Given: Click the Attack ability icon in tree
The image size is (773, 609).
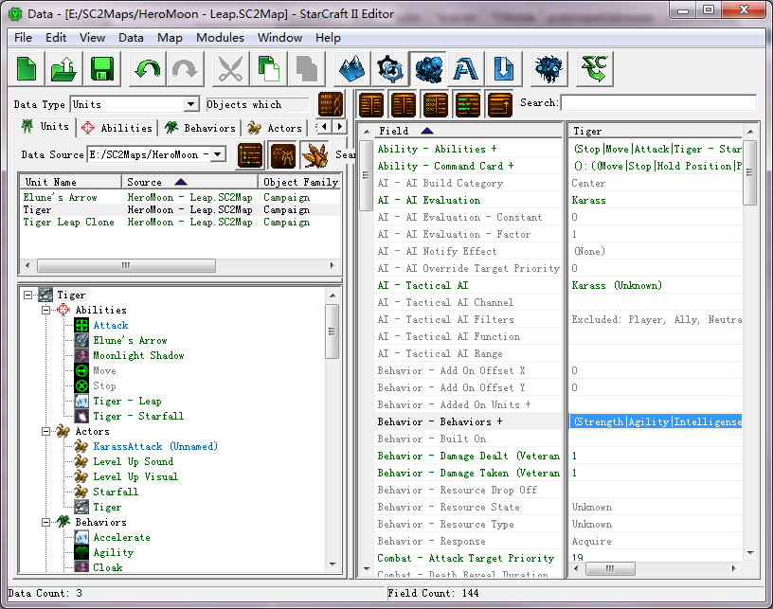Looking at the screenshot, I should point(81,325).
